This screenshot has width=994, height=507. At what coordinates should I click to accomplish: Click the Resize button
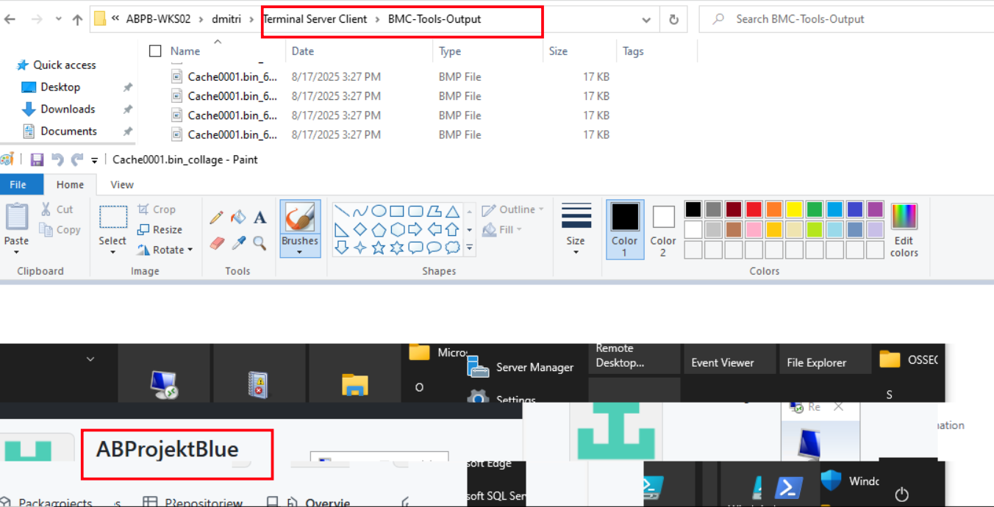[160, 230]
